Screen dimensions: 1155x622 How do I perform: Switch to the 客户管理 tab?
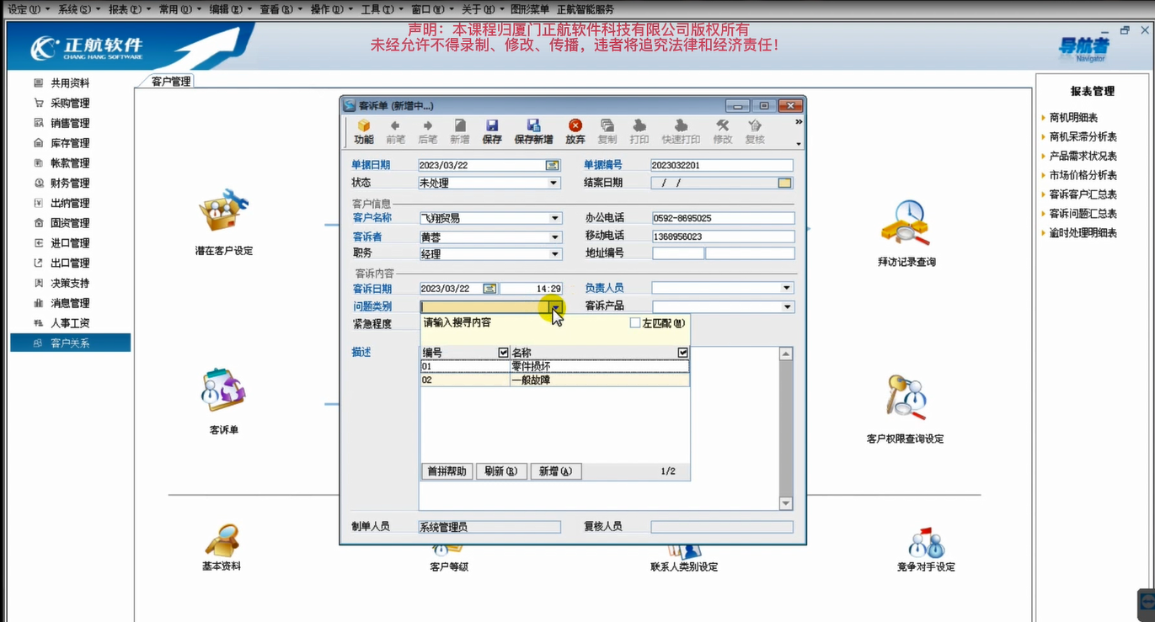click(x=171, y=81)
